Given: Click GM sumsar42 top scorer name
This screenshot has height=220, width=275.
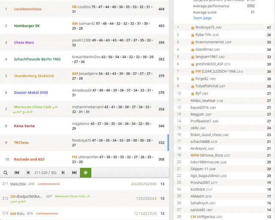Looking at the screenshot, I should click(83, 24).
